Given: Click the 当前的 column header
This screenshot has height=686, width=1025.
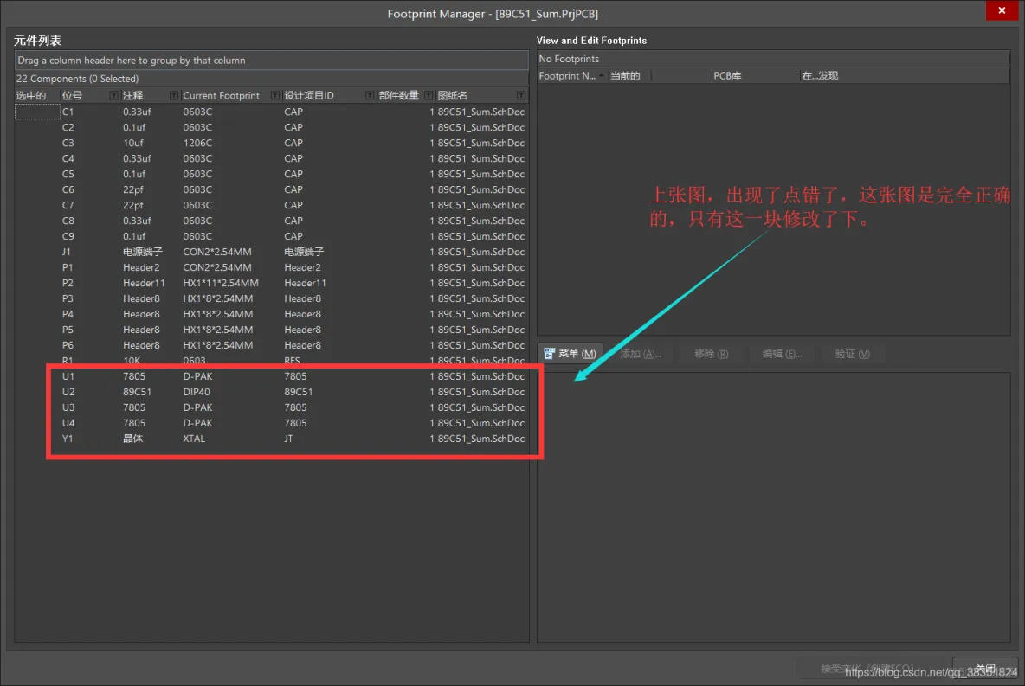Looking at the screenshot, I should (x=625, y=76).
